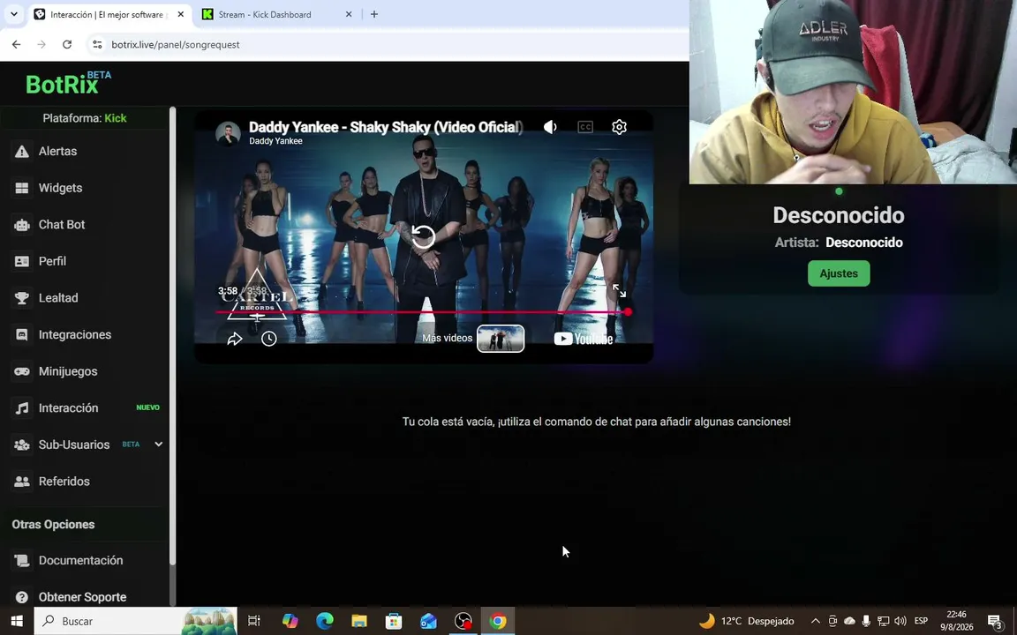Open Microsoft Edge from taskbar
Viewport: 1017px width, 635px height.
coord(324,622)
